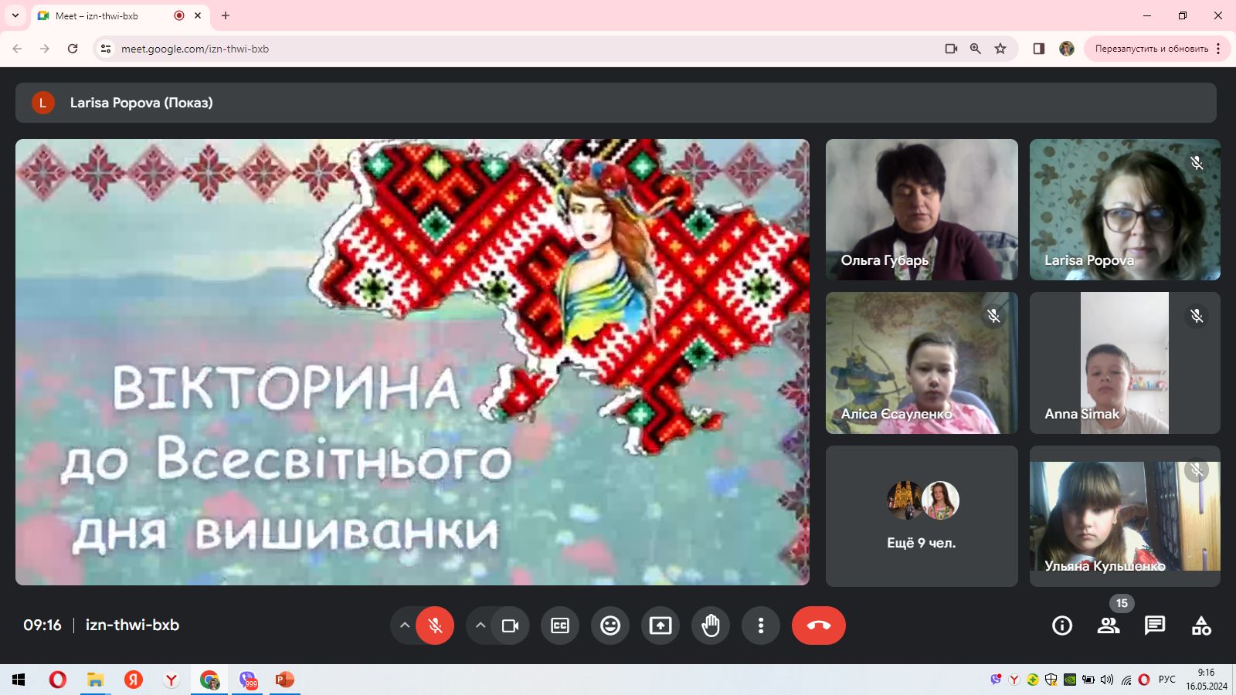Viewport: 1236px width, 695px height.
Task: Leave the call with red hang-up button
Action: (818, 625)
